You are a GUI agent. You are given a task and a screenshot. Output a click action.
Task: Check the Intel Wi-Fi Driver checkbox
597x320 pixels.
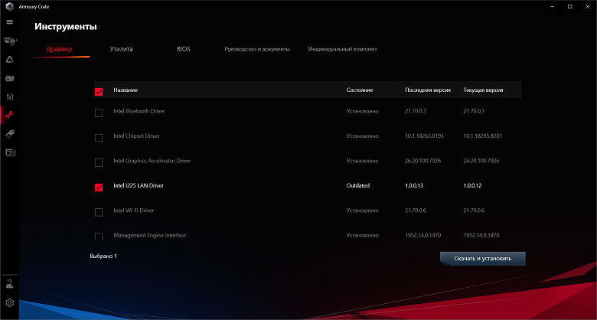click(99, 212)
